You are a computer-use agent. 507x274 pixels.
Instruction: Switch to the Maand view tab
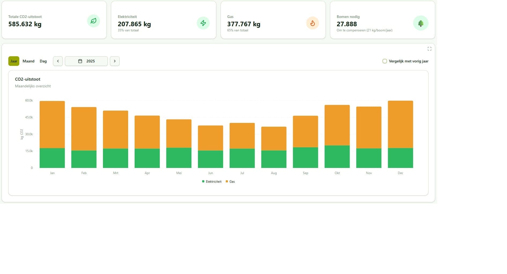click(28, 61)
